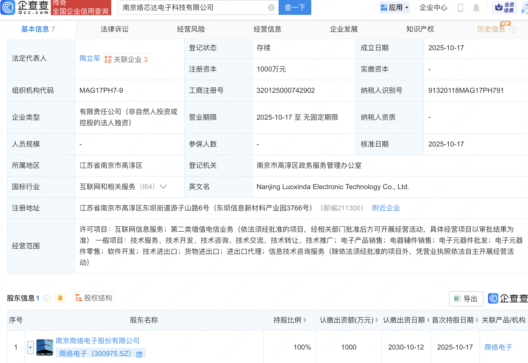This screenshot has width=528, height=363.
Task: Switch to the 法律诉讼 tab
Action: (x=114, y=29)
